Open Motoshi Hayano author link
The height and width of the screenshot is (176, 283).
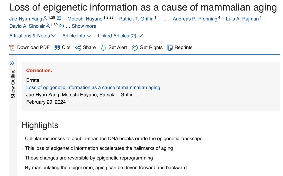point(85,19)
